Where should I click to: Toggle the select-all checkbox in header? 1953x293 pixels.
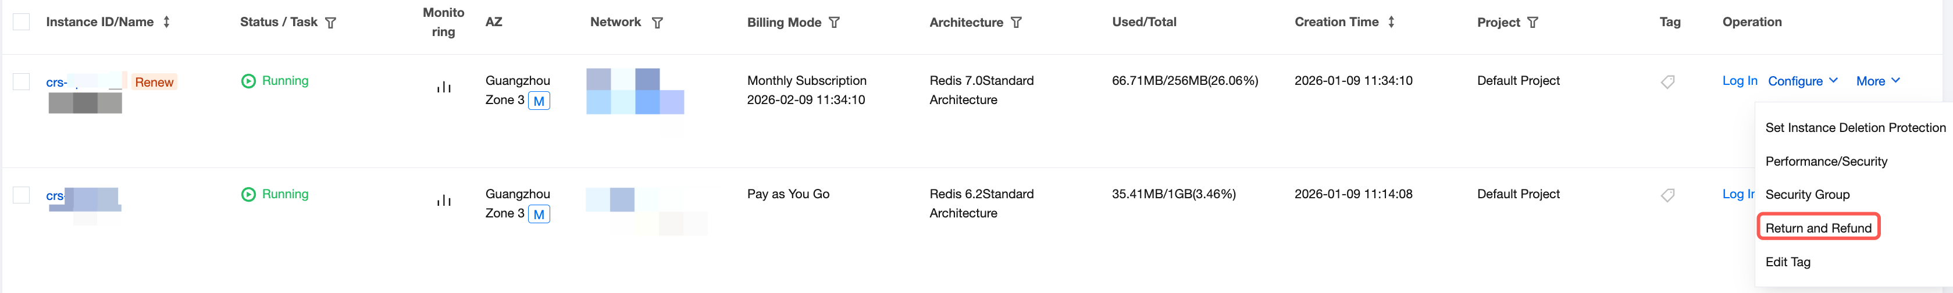click(21, 22)
